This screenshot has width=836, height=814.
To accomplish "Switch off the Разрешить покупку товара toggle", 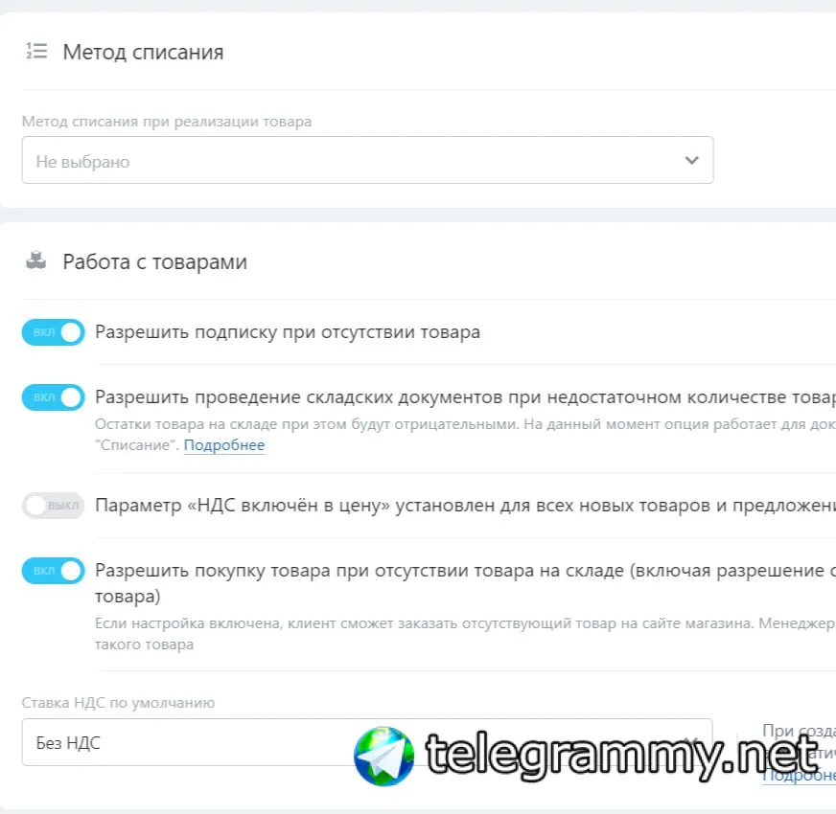I will (x=54, y=571).
